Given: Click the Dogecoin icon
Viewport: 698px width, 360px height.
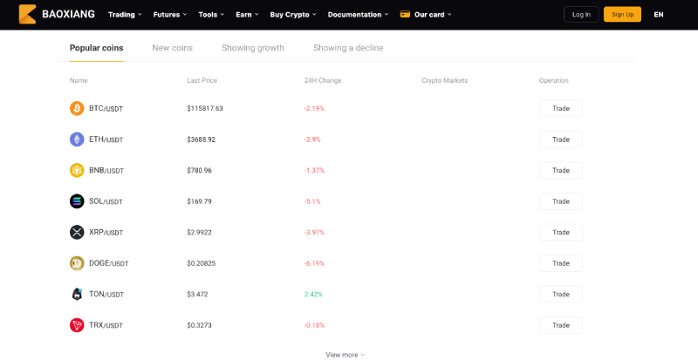Looking at the screenshot, I should 77,263.
